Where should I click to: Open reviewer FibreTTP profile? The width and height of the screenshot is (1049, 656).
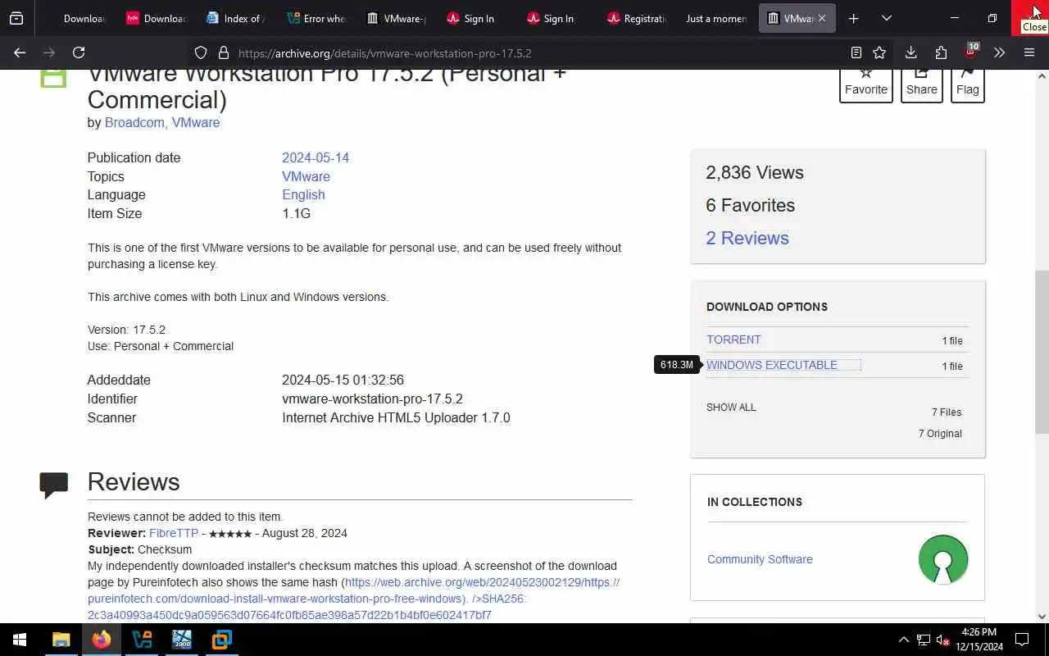coord(174,533)
